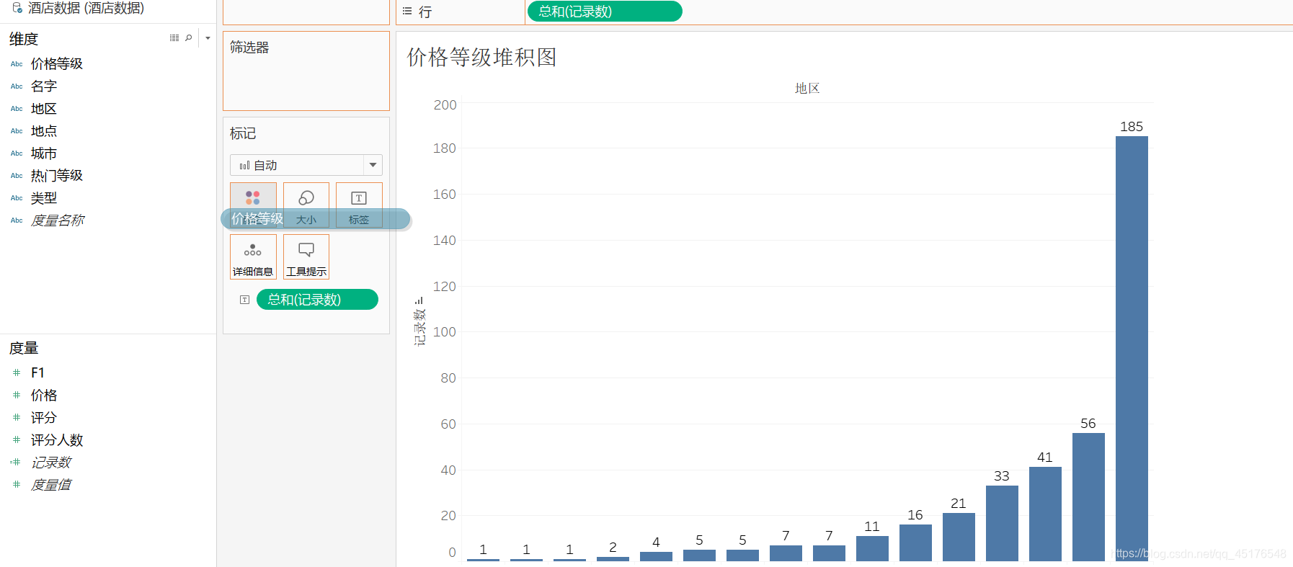Image resolution: width=1293 pixels, height=567 pixels.
Task: Click the 200 tick on the y-axis
Action: pyautogui.click(x=445, y=105)
